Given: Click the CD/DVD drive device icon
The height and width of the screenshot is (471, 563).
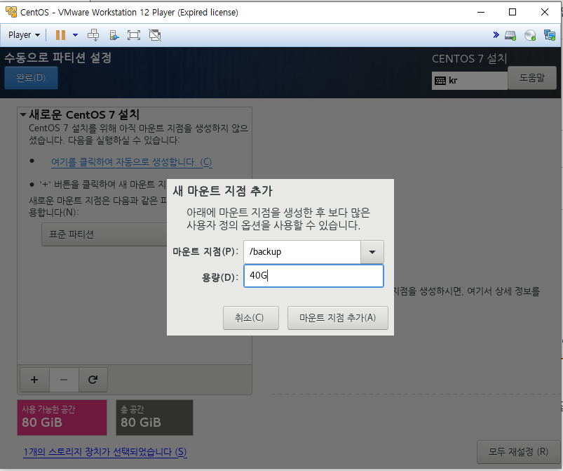Looking at the screenshot, I should [530, 35].
